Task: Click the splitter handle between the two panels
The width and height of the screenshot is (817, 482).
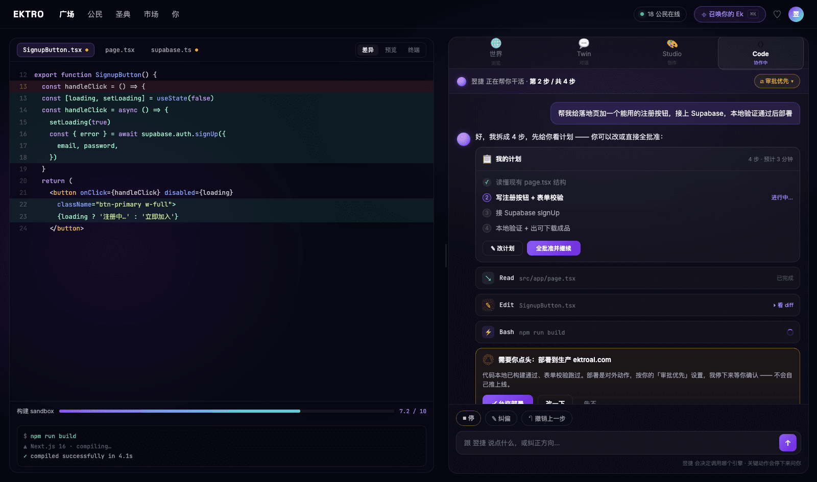Action: tap(446, 255)
